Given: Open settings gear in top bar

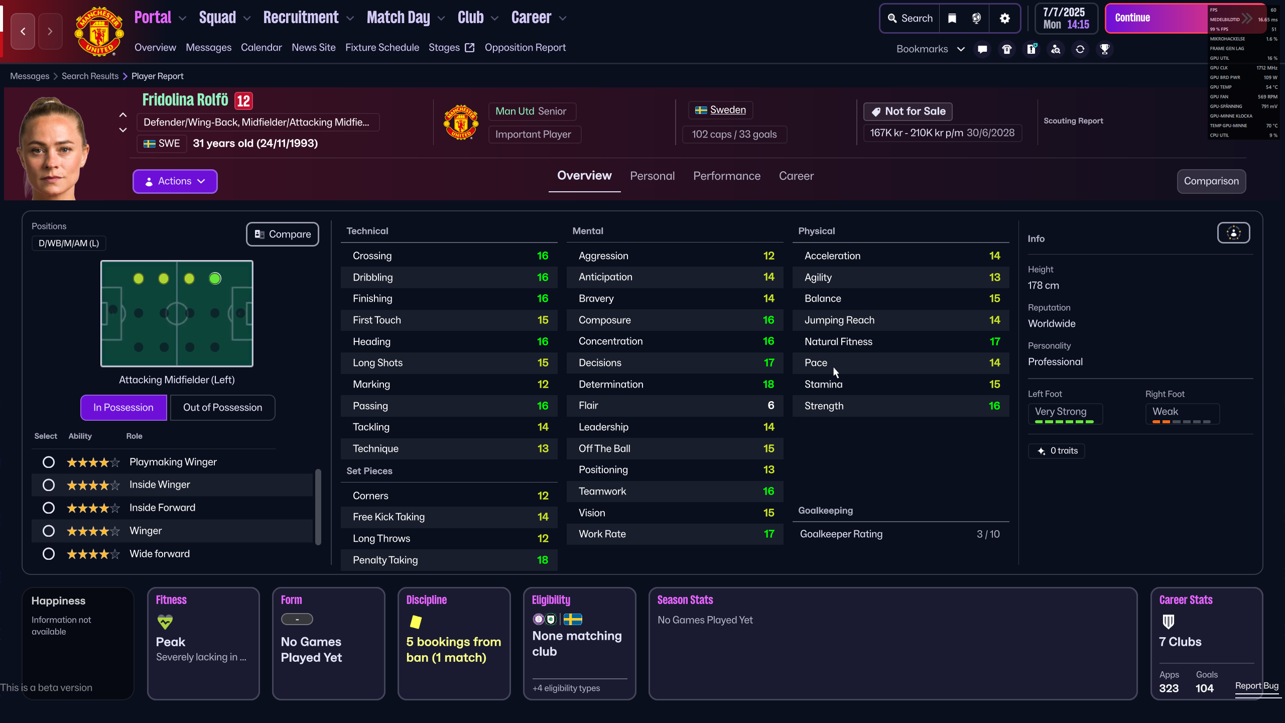Looking at the screenshot, I should pos(1004,19).
